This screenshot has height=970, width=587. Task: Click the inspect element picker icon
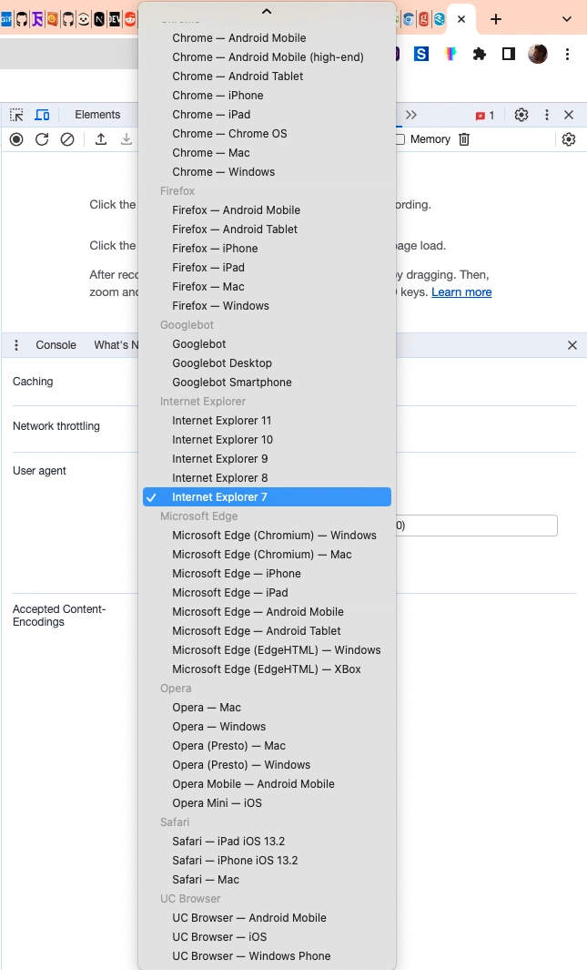[16, 115]
